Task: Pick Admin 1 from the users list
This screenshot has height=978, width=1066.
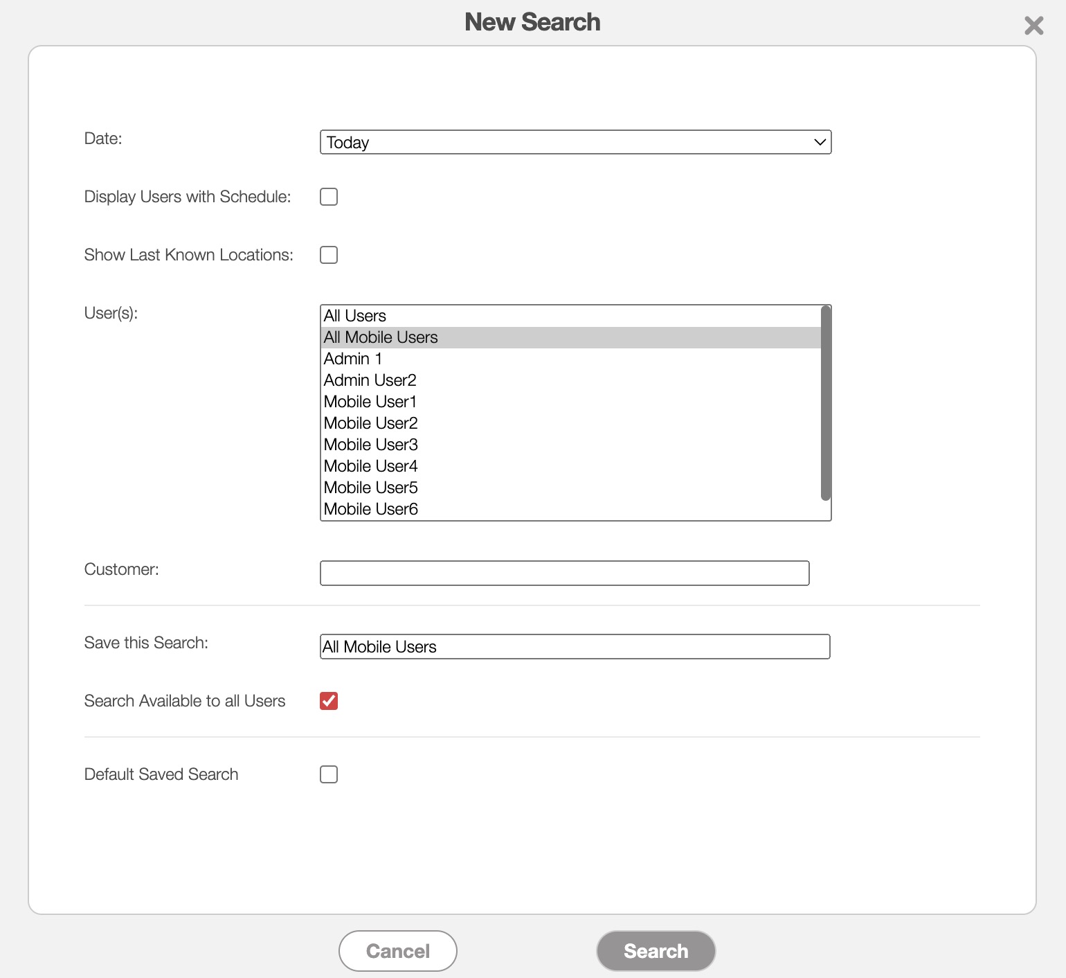Action: [x=353, y=359]
